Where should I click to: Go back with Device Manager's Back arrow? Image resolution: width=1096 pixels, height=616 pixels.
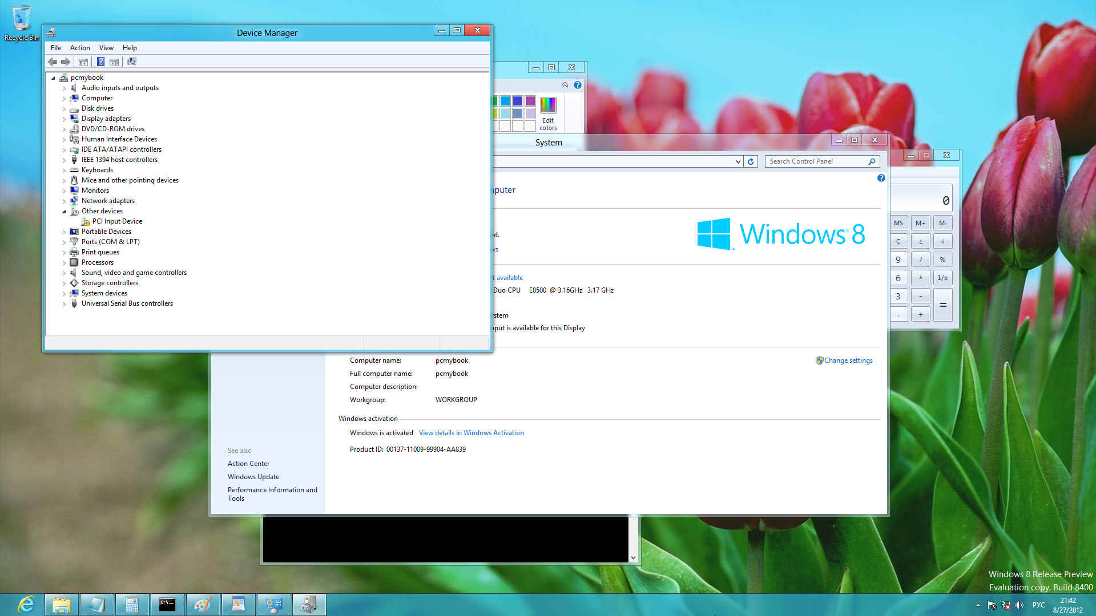tap(53, 62)
